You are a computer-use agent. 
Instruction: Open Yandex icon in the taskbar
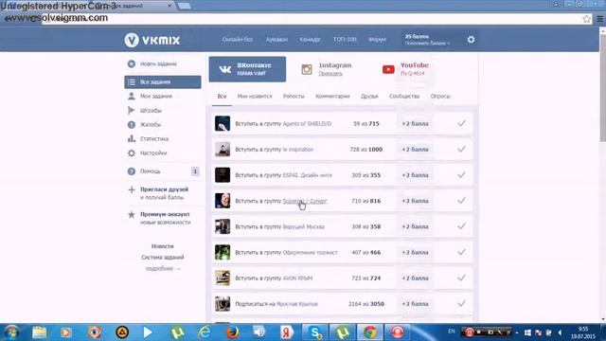(x=287, y=332)
